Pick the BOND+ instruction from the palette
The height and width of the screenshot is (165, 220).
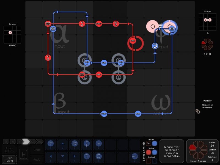pos(51,144)
